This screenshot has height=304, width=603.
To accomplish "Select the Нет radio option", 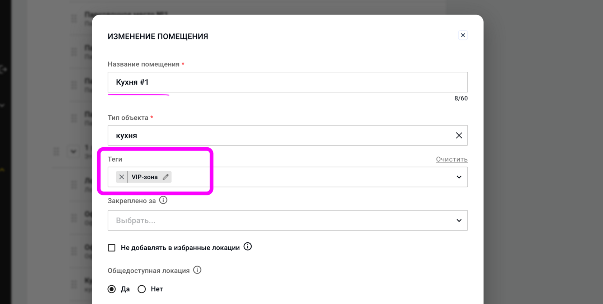I will click(x=142, y=289).
